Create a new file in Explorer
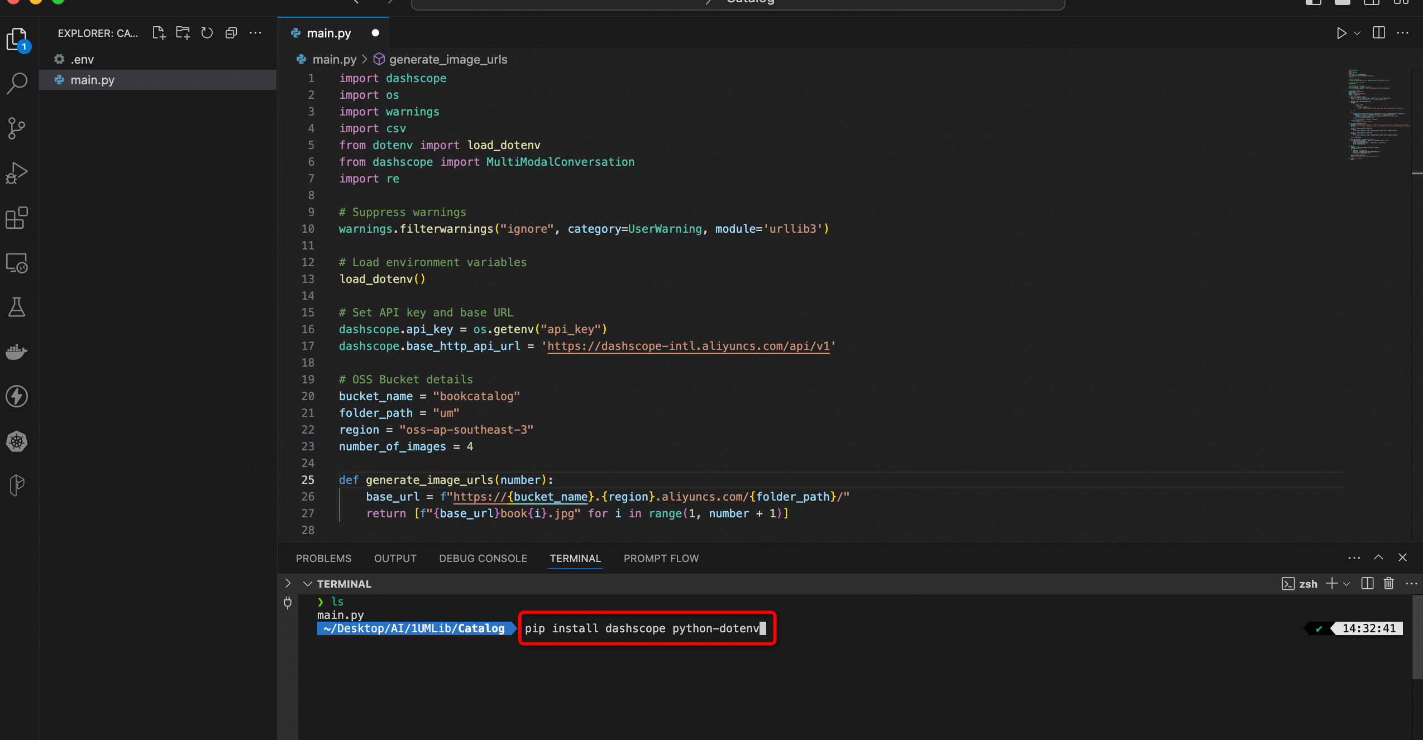 point(159,33)
